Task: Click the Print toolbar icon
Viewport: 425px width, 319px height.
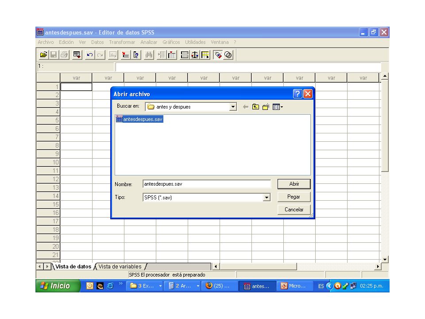Action: (x=64, y=55)
